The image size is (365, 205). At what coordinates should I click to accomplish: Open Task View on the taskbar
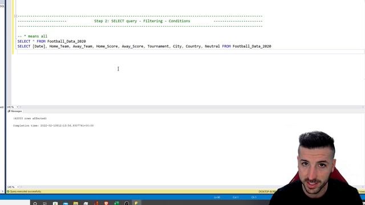[x=44, y=203]
